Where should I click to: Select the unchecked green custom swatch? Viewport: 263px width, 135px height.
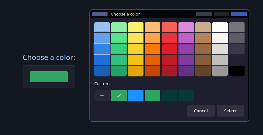[153, 96]
